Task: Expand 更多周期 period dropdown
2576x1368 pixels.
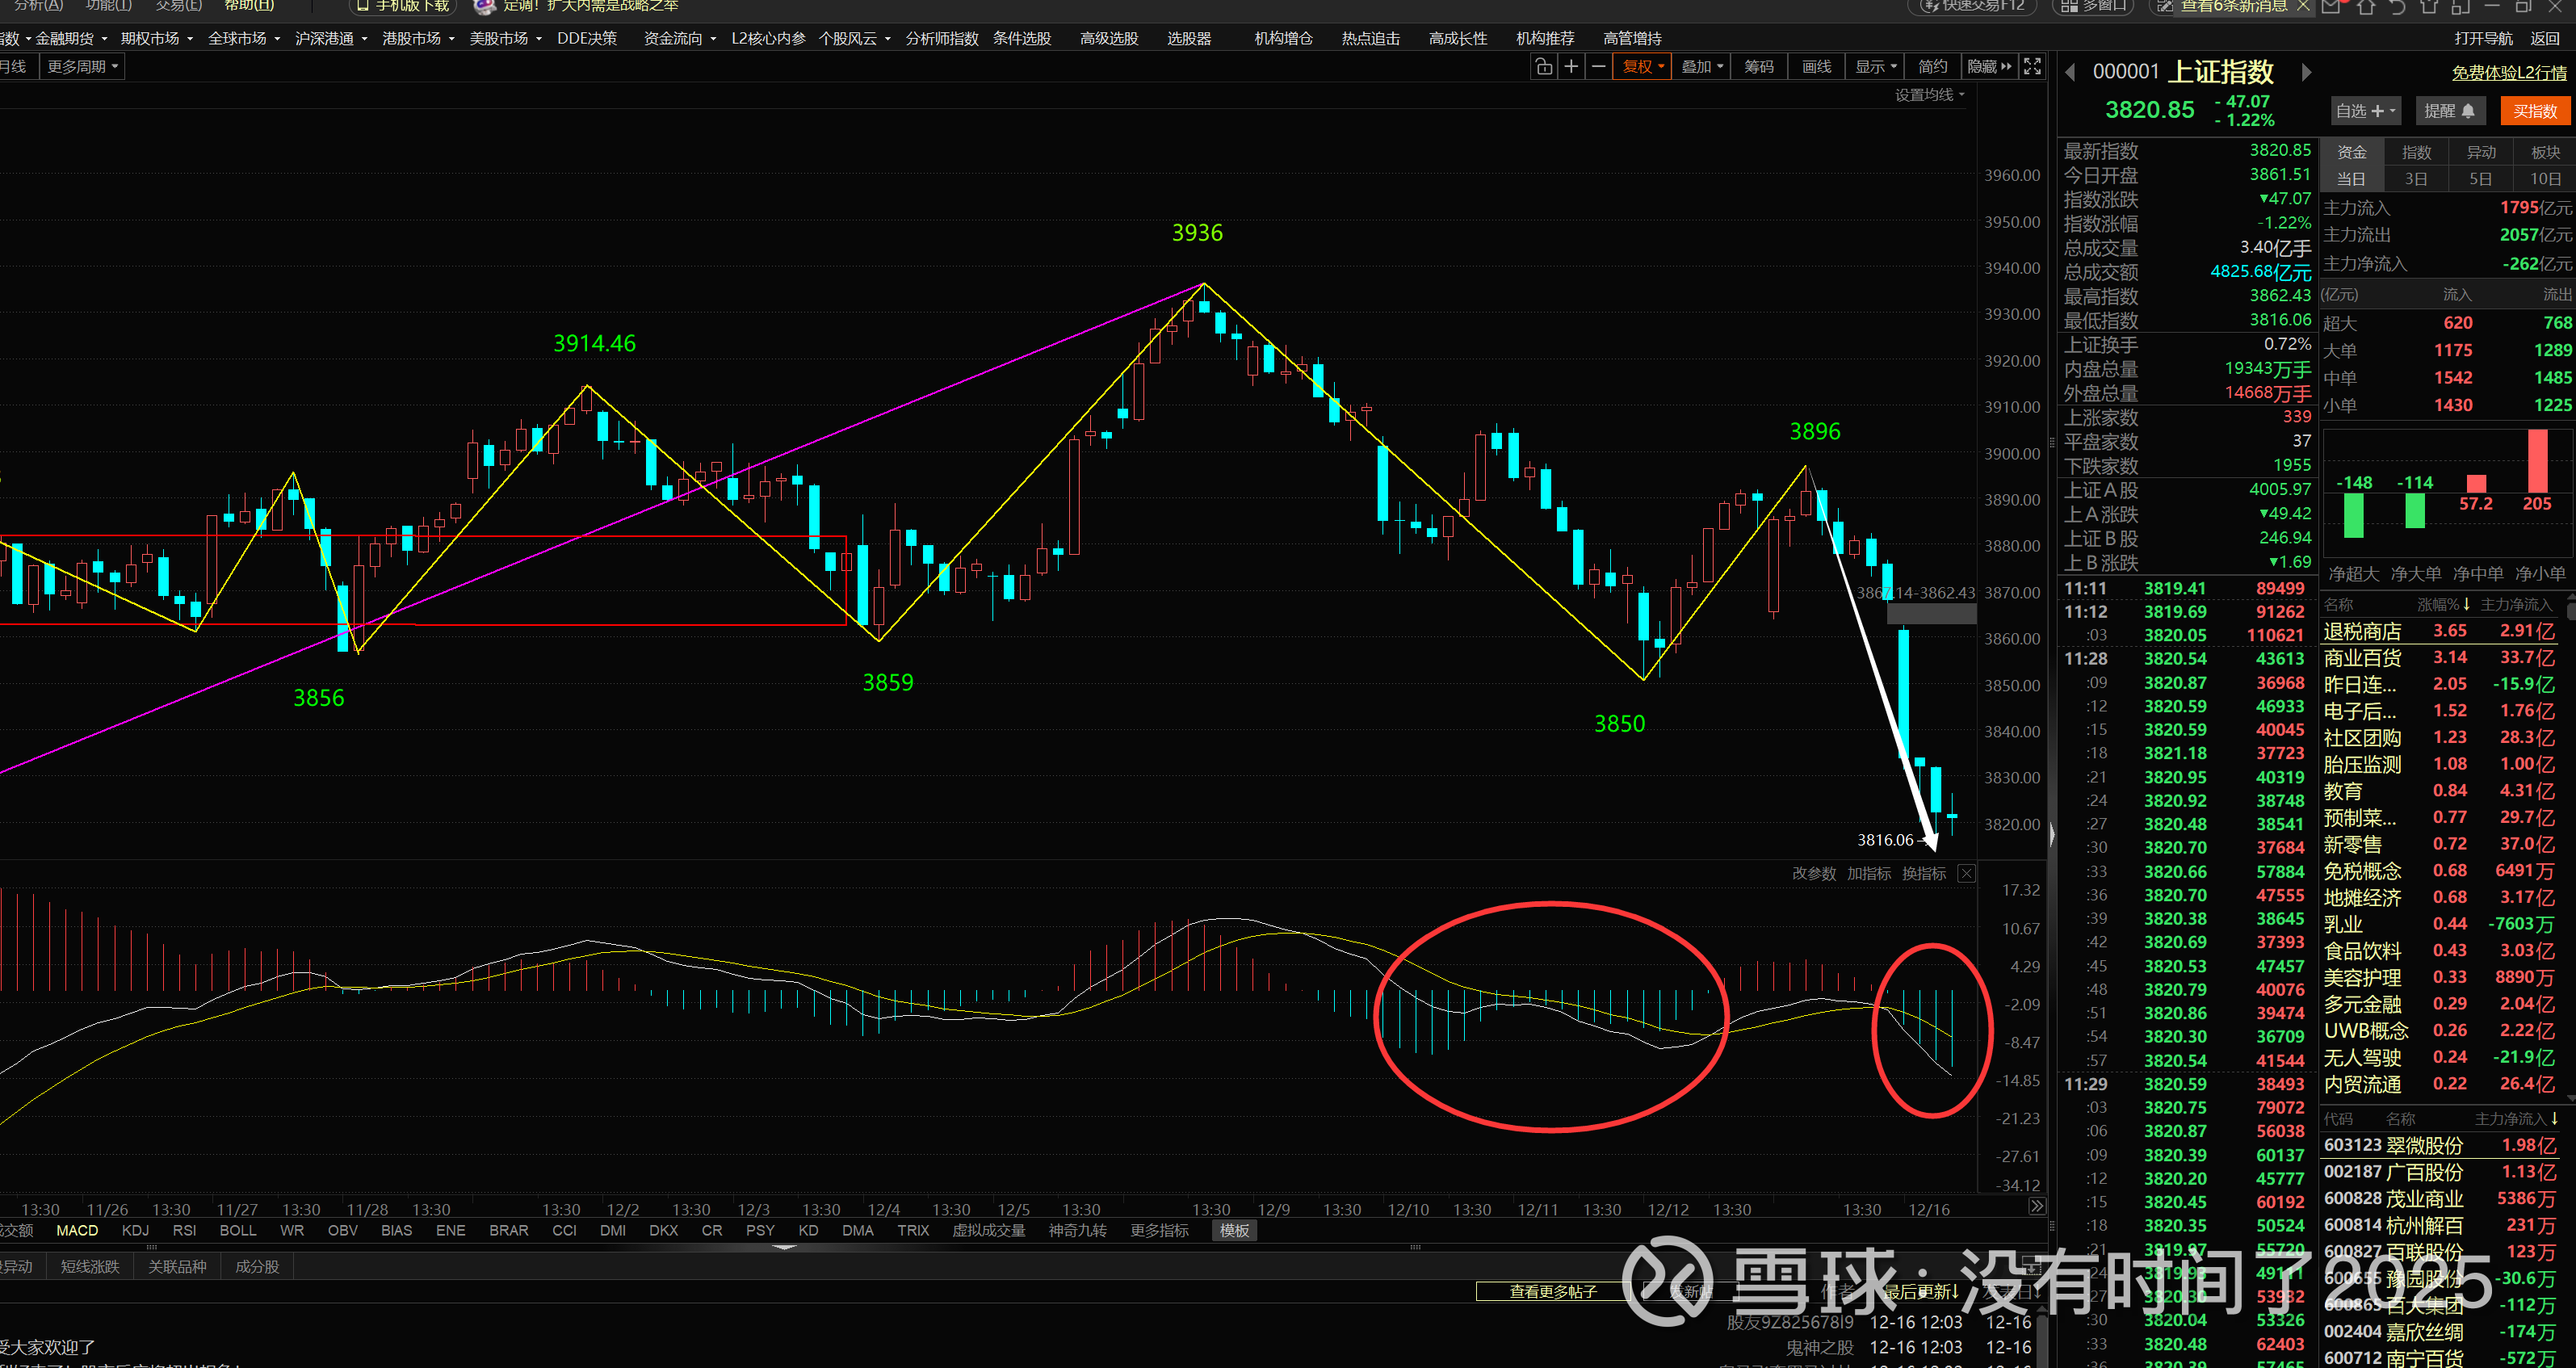Action: (82, 67)
